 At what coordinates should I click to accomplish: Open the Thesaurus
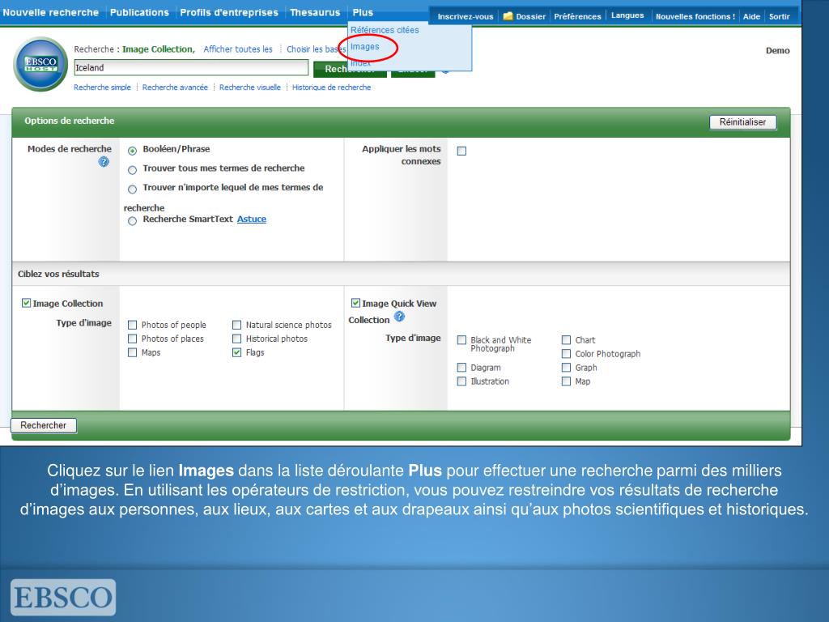click(x=315, y=12)
